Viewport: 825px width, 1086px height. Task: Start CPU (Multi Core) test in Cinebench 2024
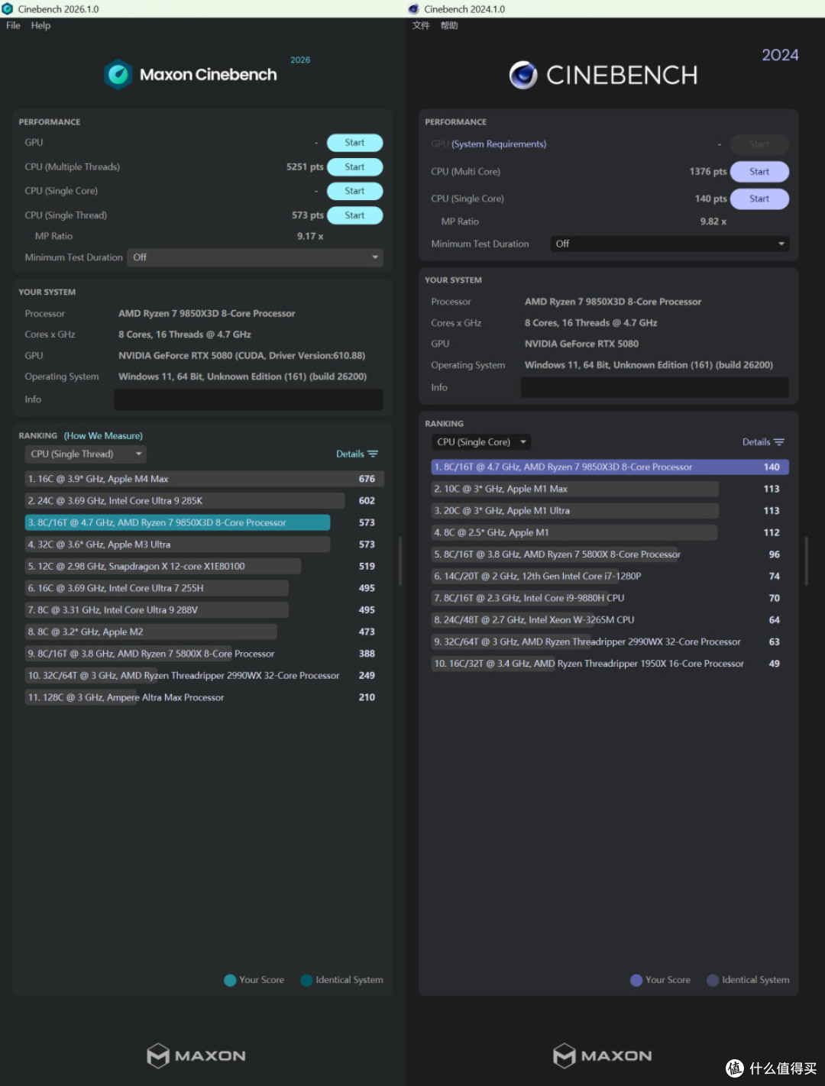coord(759,172)
